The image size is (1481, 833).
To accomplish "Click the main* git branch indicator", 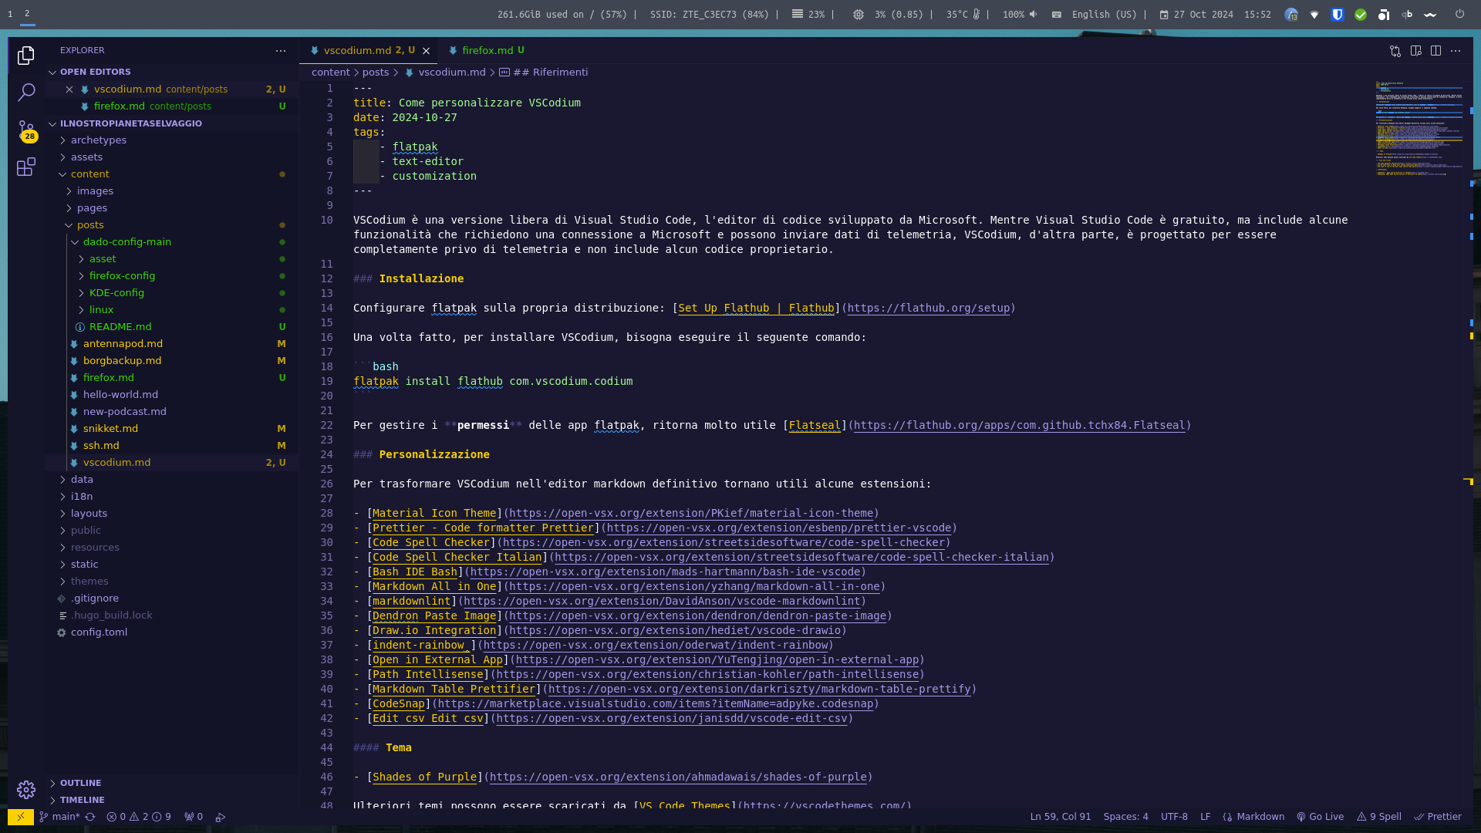I will click(59, 817).
